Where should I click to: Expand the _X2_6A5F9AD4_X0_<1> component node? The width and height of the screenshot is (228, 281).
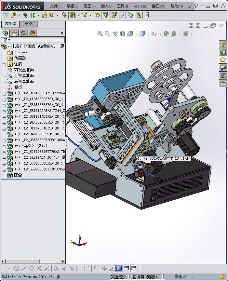pos(4,158)
